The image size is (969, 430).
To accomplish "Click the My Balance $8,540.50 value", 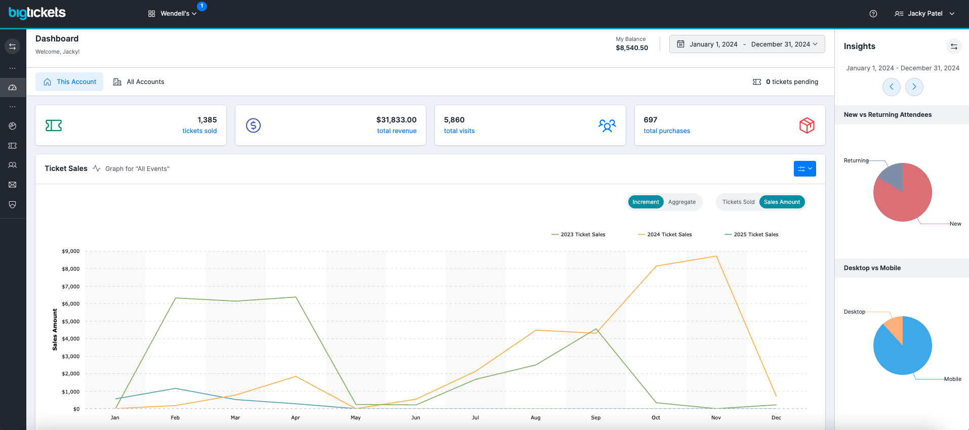I will click(632, 48).
